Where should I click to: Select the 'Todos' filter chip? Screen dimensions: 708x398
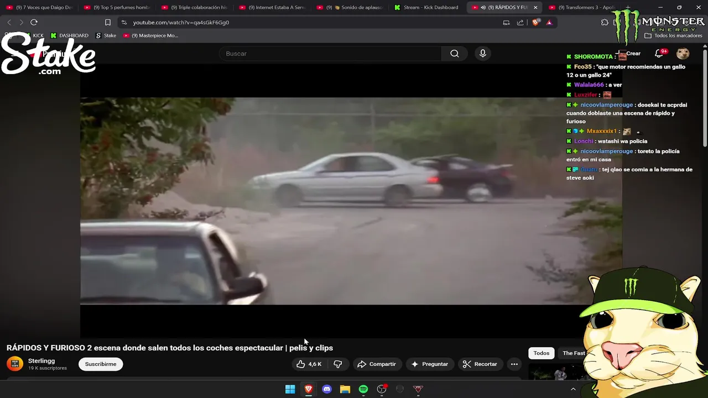pyautogui.click(x=542, y=353)
